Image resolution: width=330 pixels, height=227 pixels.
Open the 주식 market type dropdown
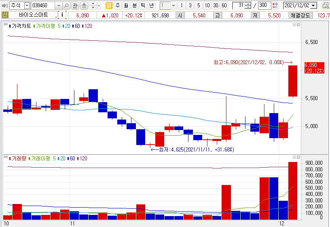pyautogui.click(x=27, y=6)
